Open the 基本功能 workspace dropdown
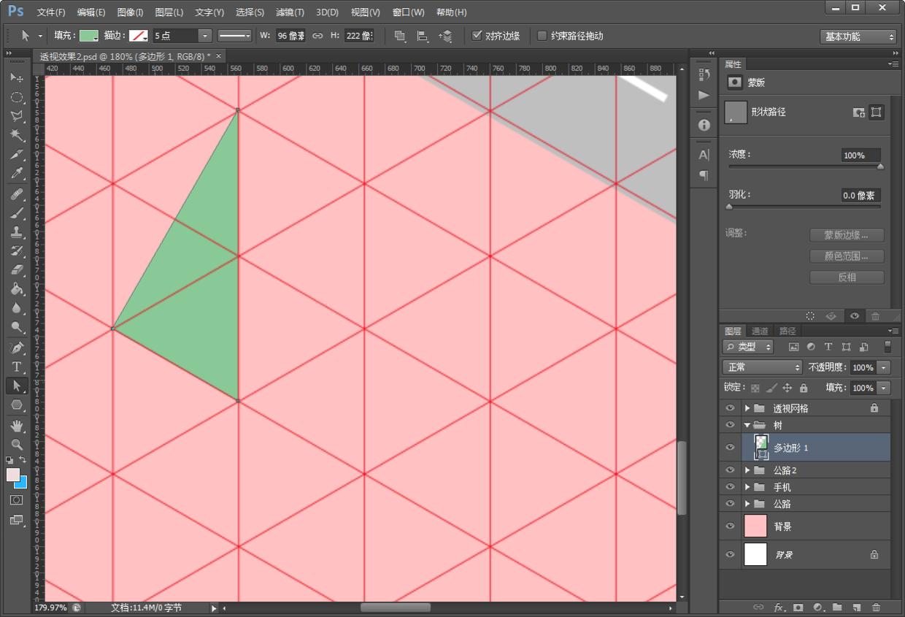The height and width of the screenshot is (617, 905). (858, 37)
